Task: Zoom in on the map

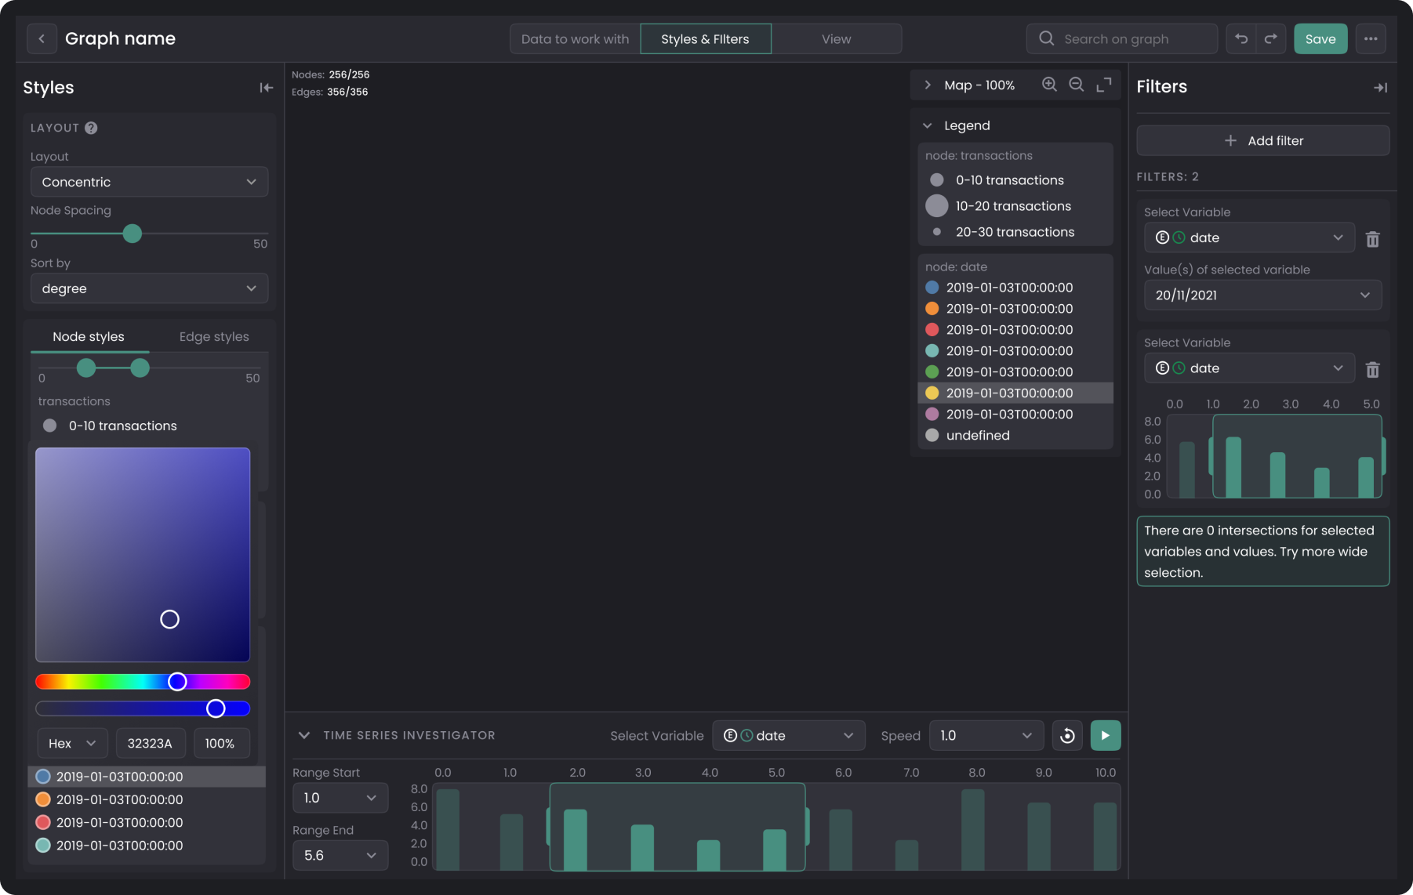Action: coord(1049,85)
